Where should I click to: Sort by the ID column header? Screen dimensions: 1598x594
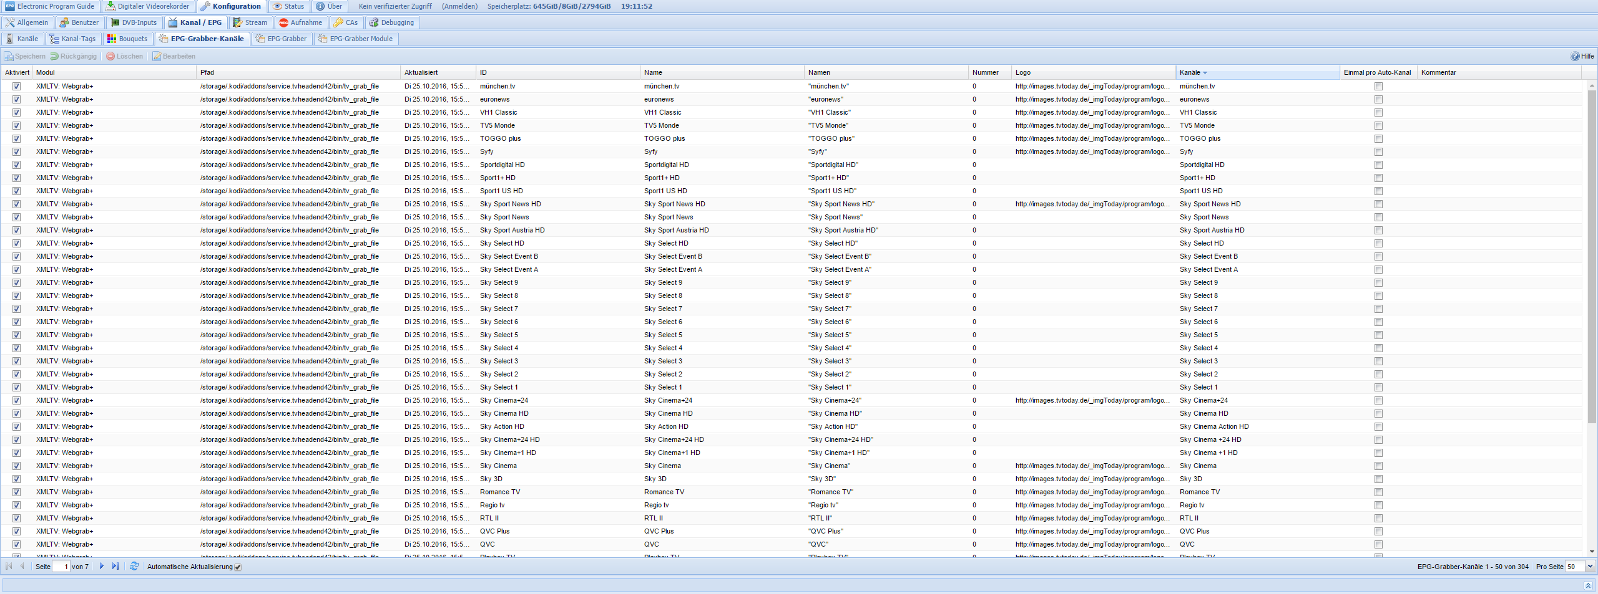click(x=559, y=72)
